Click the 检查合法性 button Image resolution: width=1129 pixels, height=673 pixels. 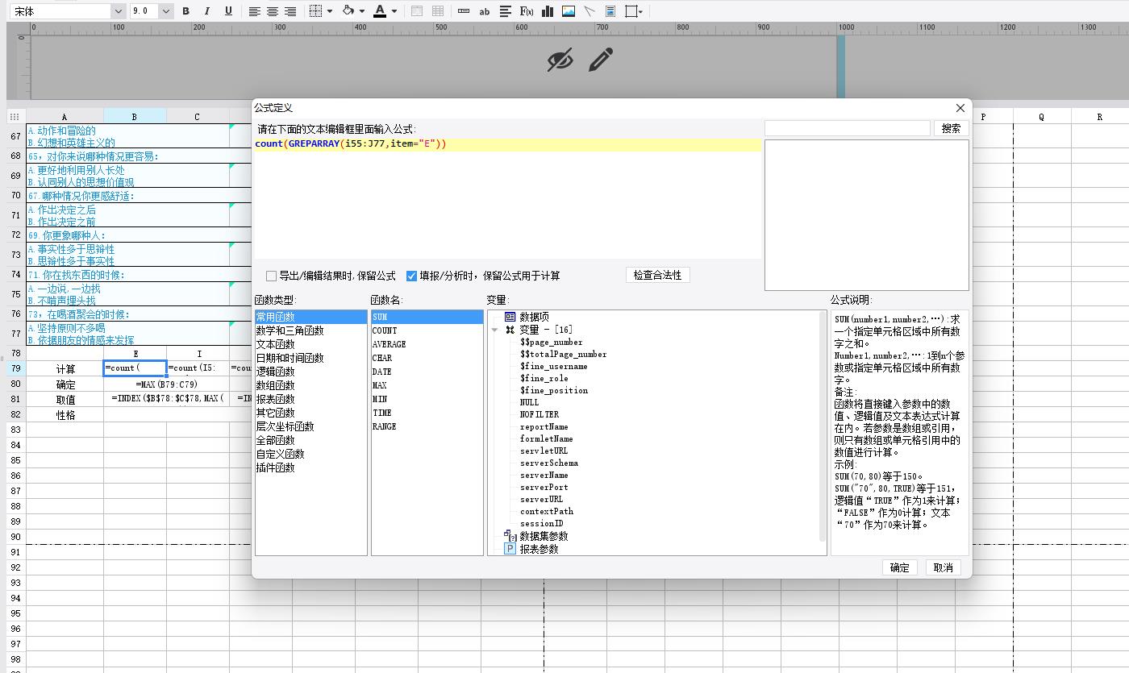(657, 276)
